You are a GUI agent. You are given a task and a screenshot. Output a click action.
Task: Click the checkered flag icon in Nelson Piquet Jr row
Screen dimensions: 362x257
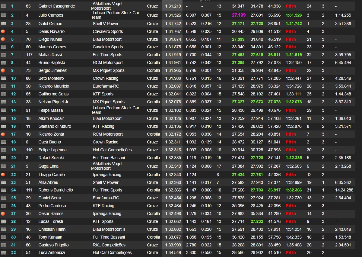[x=3, y=102]
